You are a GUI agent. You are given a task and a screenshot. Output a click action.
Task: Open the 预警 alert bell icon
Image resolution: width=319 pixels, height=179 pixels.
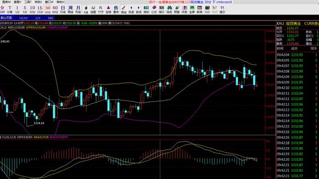pyautogui.click(x=177, y=10)
